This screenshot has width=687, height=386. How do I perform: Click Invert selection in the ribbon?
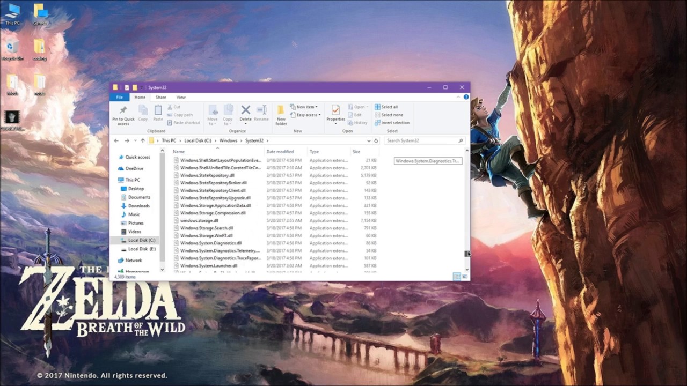pyautogui.click(x=392, y=123)
